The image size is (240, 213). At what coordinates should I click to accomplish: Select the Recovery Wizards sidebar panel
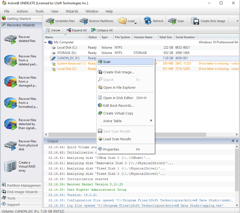[x=21, y=25]
